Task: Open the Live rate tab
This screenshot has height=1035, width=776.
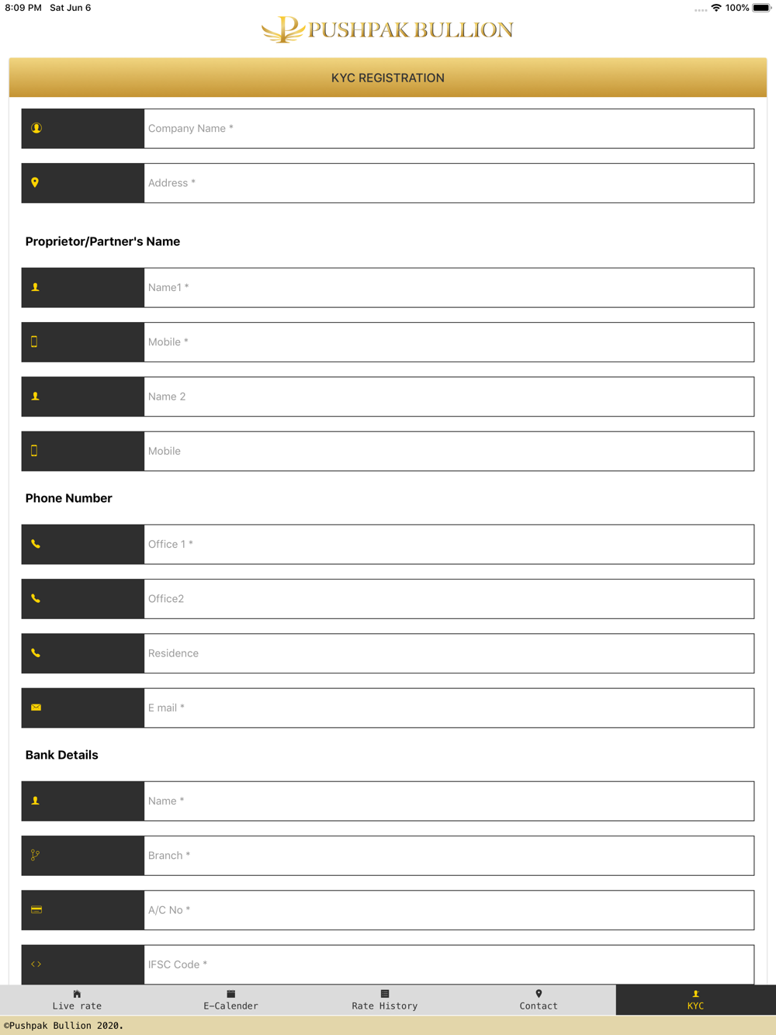Action: click(x=77, y=1000)
